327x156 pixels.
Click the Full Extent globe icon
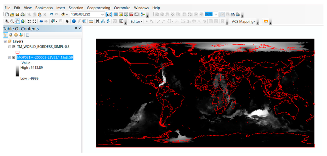click(x=23, y=21)
